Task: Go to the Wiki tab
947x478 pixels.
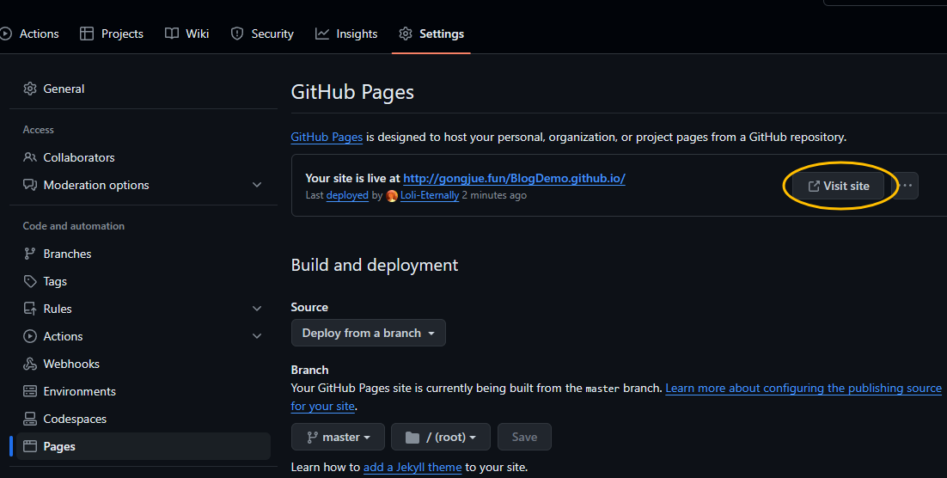Action: tap(187, 34)
